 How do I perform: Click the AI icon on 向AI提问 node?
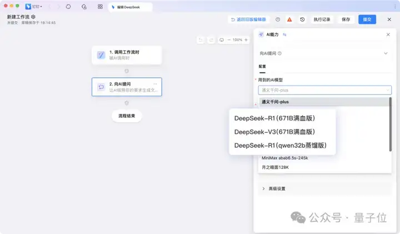pos(101,87)
